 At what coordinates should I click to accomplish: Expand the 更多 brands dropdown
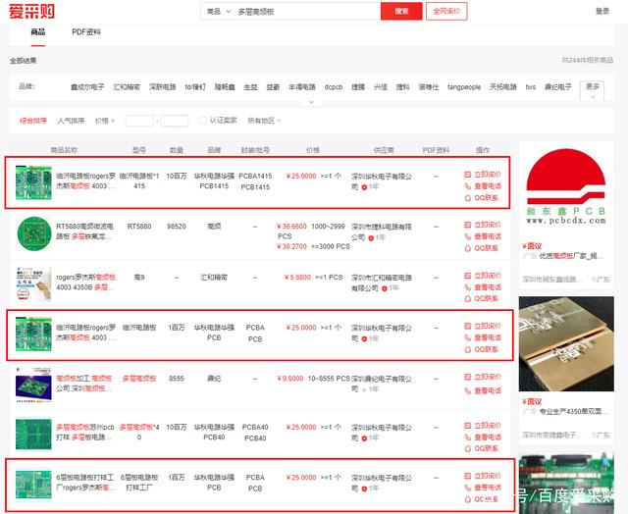[592, 90]
